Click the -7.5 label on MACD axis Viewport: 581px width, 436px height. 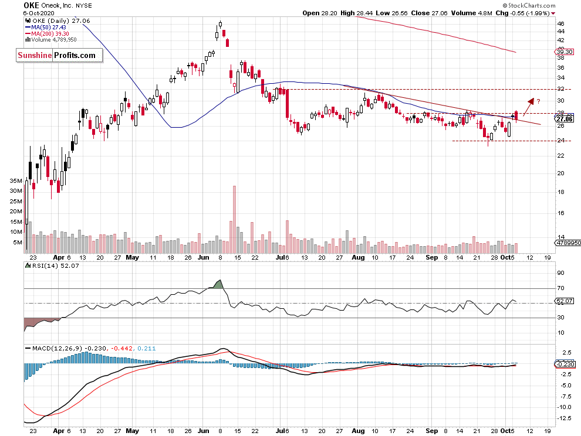click(x=566, y=396)
